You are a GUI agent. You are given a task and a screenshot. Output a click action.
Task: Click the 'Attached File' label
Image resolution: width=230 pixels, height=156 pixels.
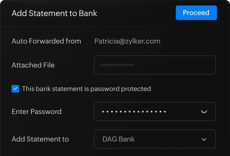pos(33,65)
